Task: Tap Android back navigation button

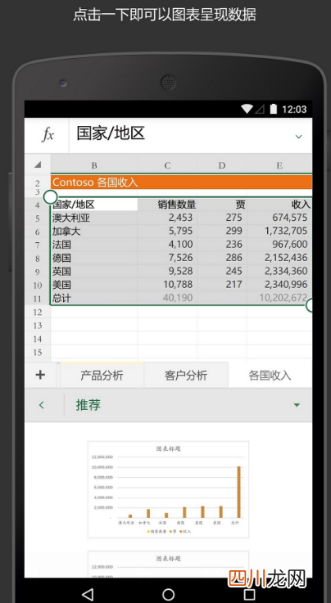Action: click(x=88, y=594)
